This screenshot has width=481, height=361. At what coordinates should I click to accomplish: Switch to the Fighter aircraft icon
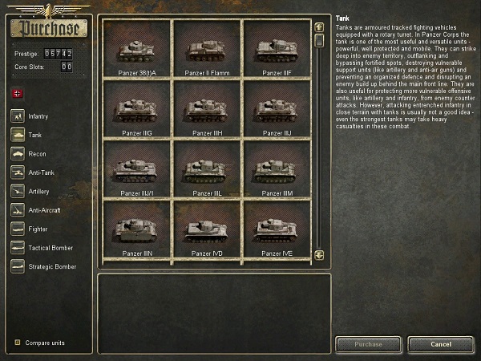pos(18,229)
